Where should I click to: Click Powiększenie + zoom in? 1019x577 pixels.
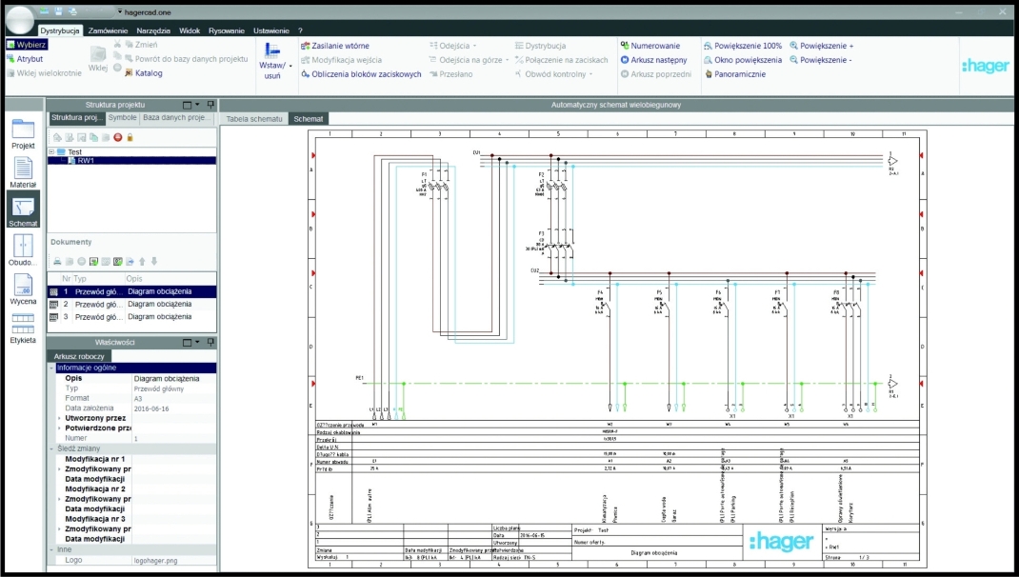coord(821,46)
